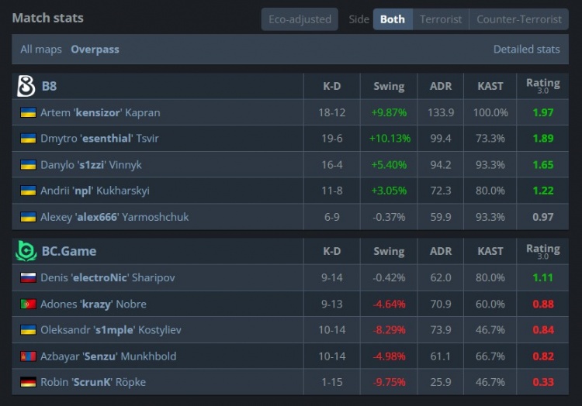Click the Ukraine flag beside s1mple
582x406 pixels.
pos(28,330)
